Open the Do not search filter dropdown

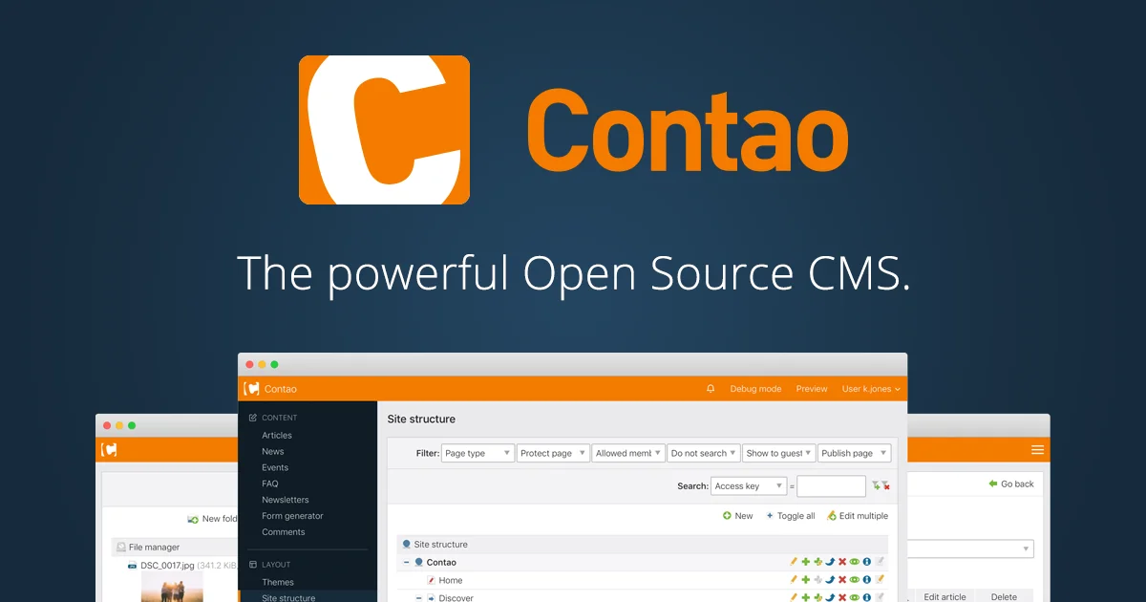[x=704, y=453]
